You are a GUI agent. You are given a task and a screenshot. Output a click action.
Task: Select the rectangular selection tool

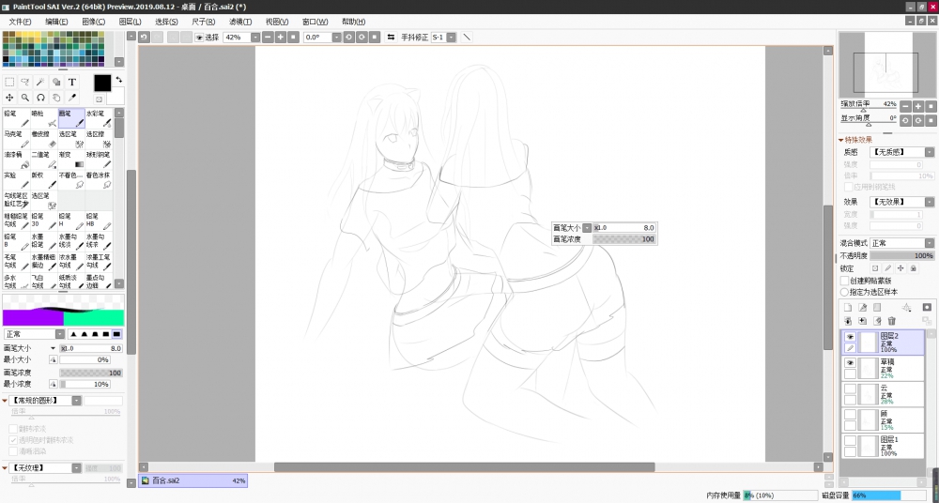[x=9, y=82]
